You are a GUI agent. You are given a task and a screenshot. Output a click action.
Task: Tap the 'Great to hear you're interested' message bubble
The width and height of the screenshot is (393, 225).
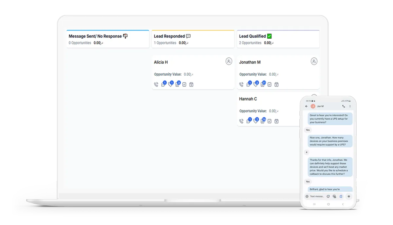[330, 119]
